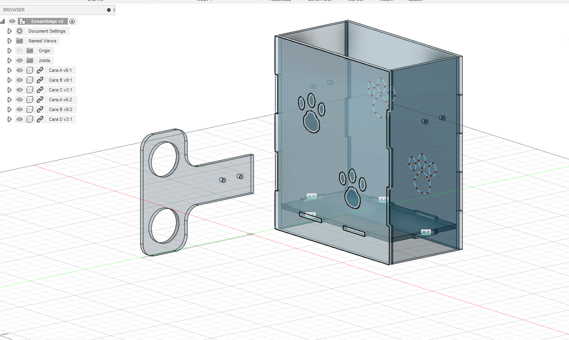
Task: Click the chain link icon of Cara A v6:2
Action: pos(40,100)
